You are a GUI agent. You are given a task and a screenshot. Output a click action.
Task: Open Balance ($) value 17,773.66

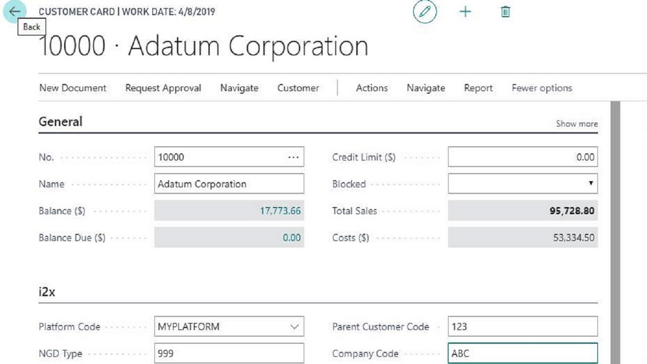280,211
